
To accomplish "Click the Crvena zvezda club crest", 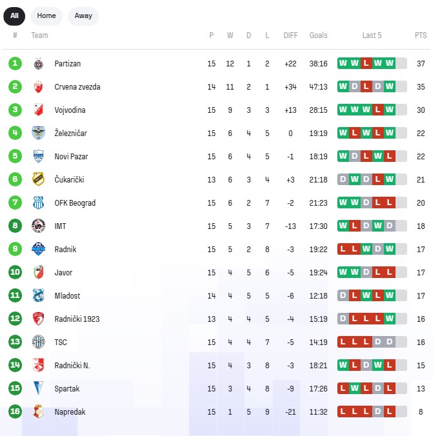I will (38, 87).
